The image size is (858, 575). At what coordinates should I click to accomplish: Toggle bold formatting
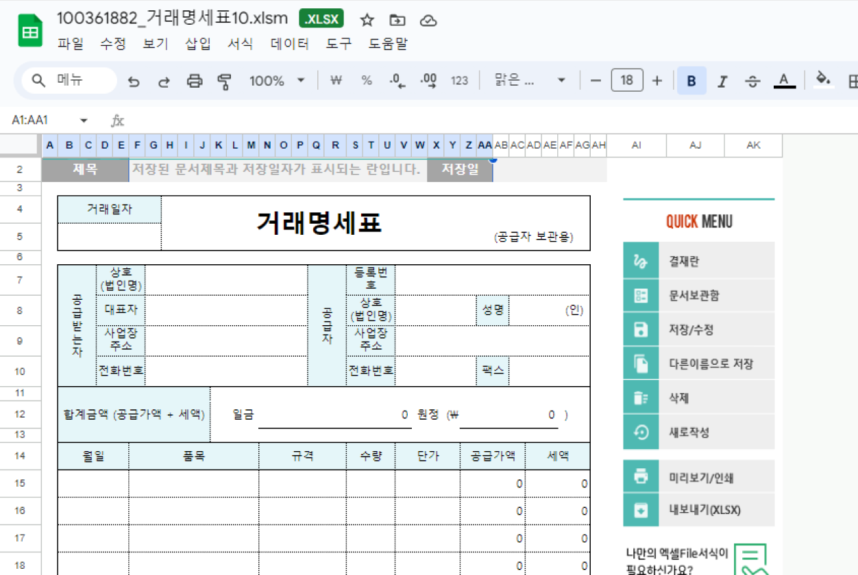tap(691, 81)
